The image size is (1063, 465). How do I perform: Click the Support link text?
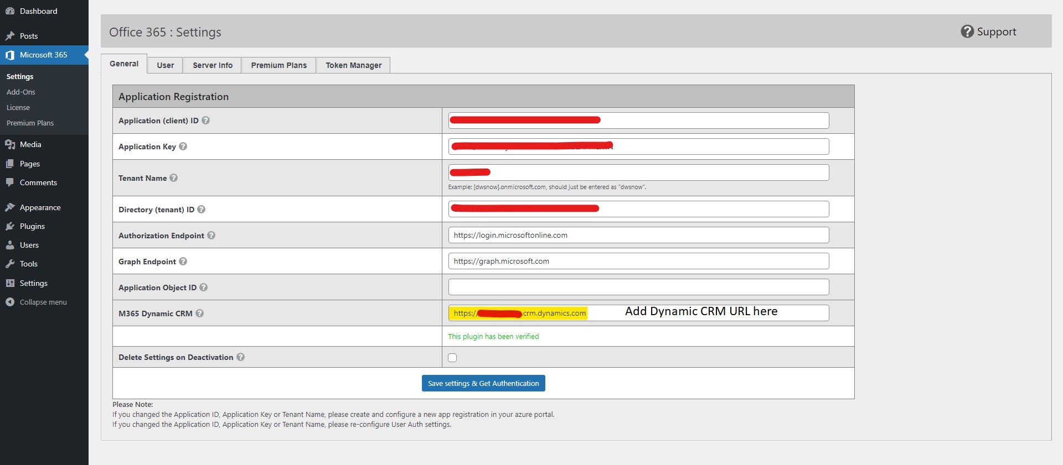pos(997,32)
